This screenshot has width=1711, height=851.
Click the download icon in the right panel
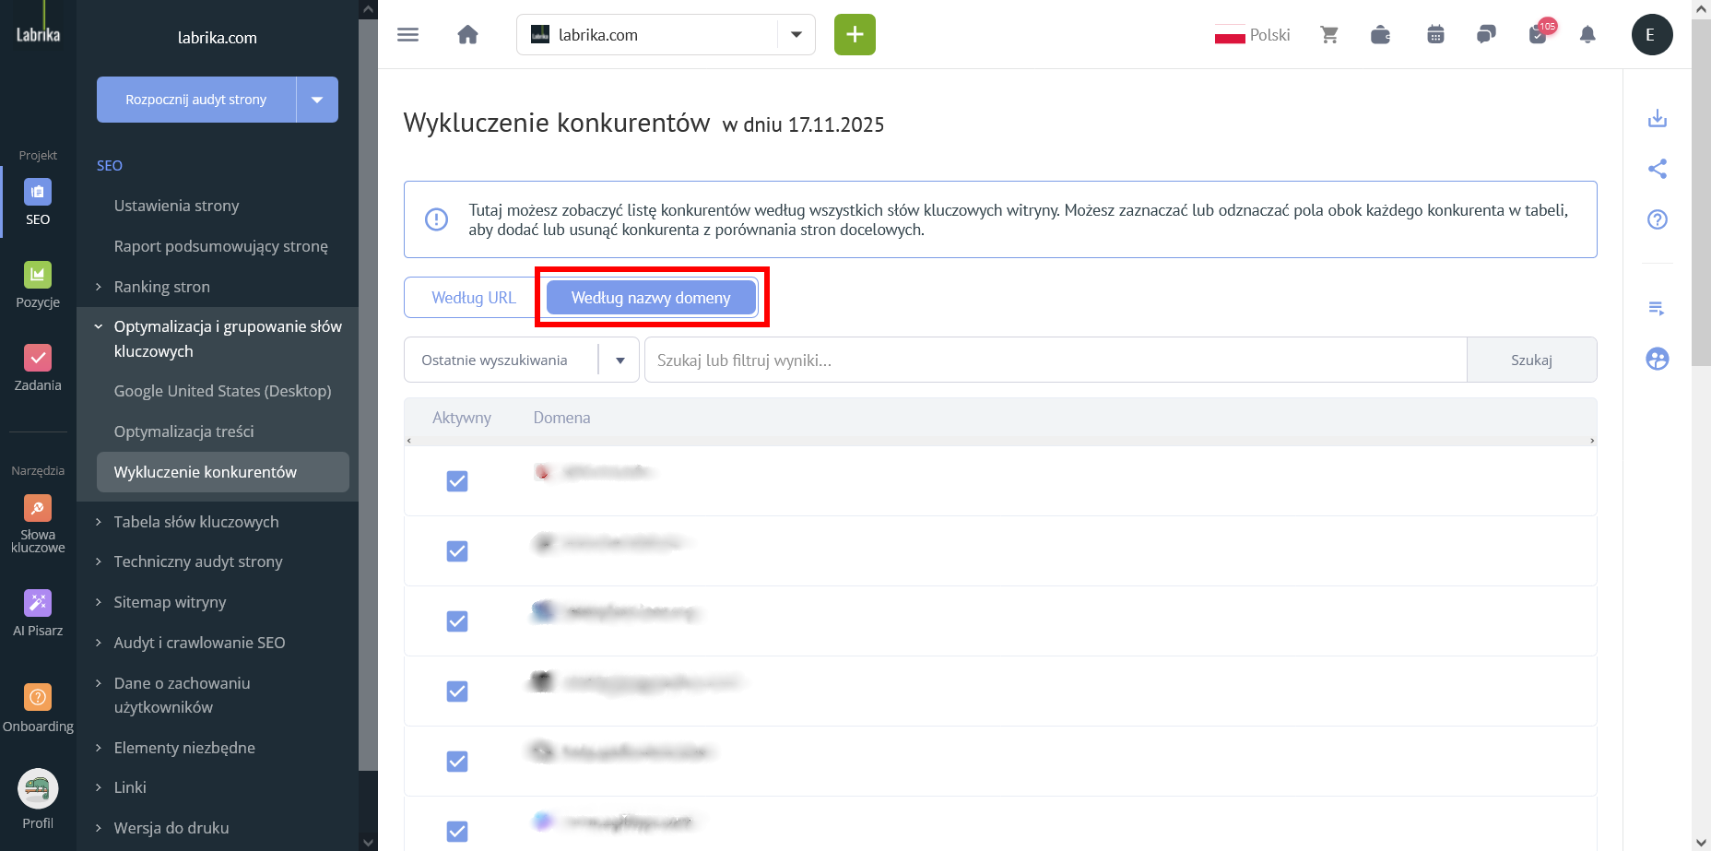click(1657, 118)
